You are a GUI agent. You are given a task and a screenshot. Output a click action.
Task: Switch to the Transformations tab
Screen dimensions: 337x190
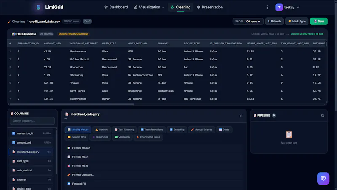152,130
